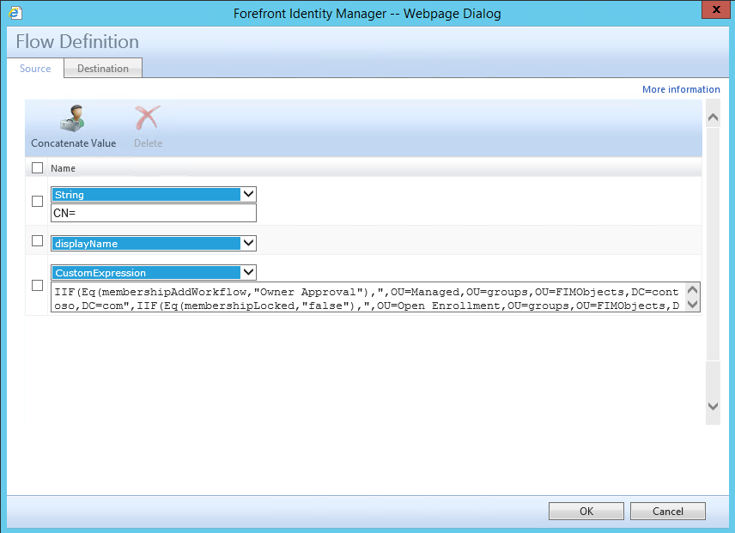Click the Name column header
This screenshot has width=735, height=533.
[63, 168]
